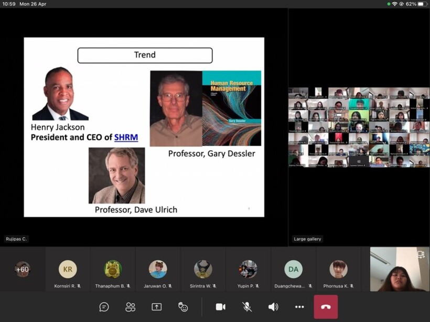Click the SHRM hyperlink on the slide

tap(126, 138)
